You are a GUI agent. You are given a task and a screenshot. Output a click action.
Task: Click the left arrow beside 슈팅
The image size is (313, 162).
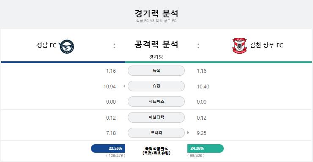124,86
